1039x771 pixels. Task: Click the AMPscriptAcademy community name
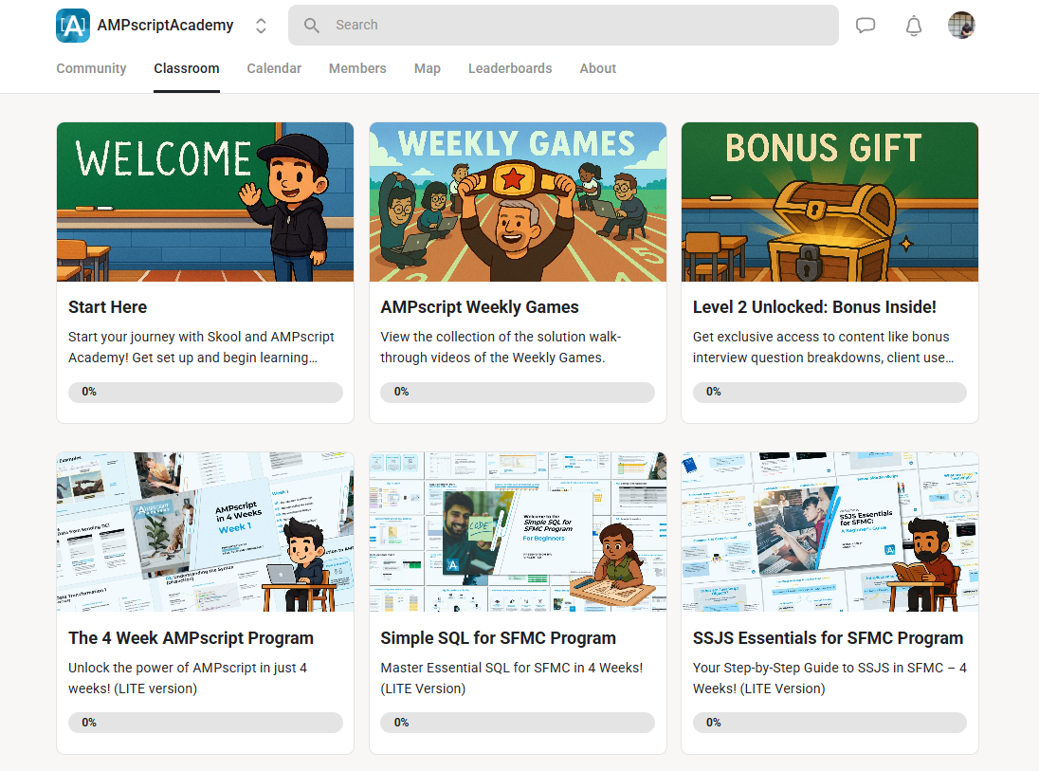pos(166,26)
